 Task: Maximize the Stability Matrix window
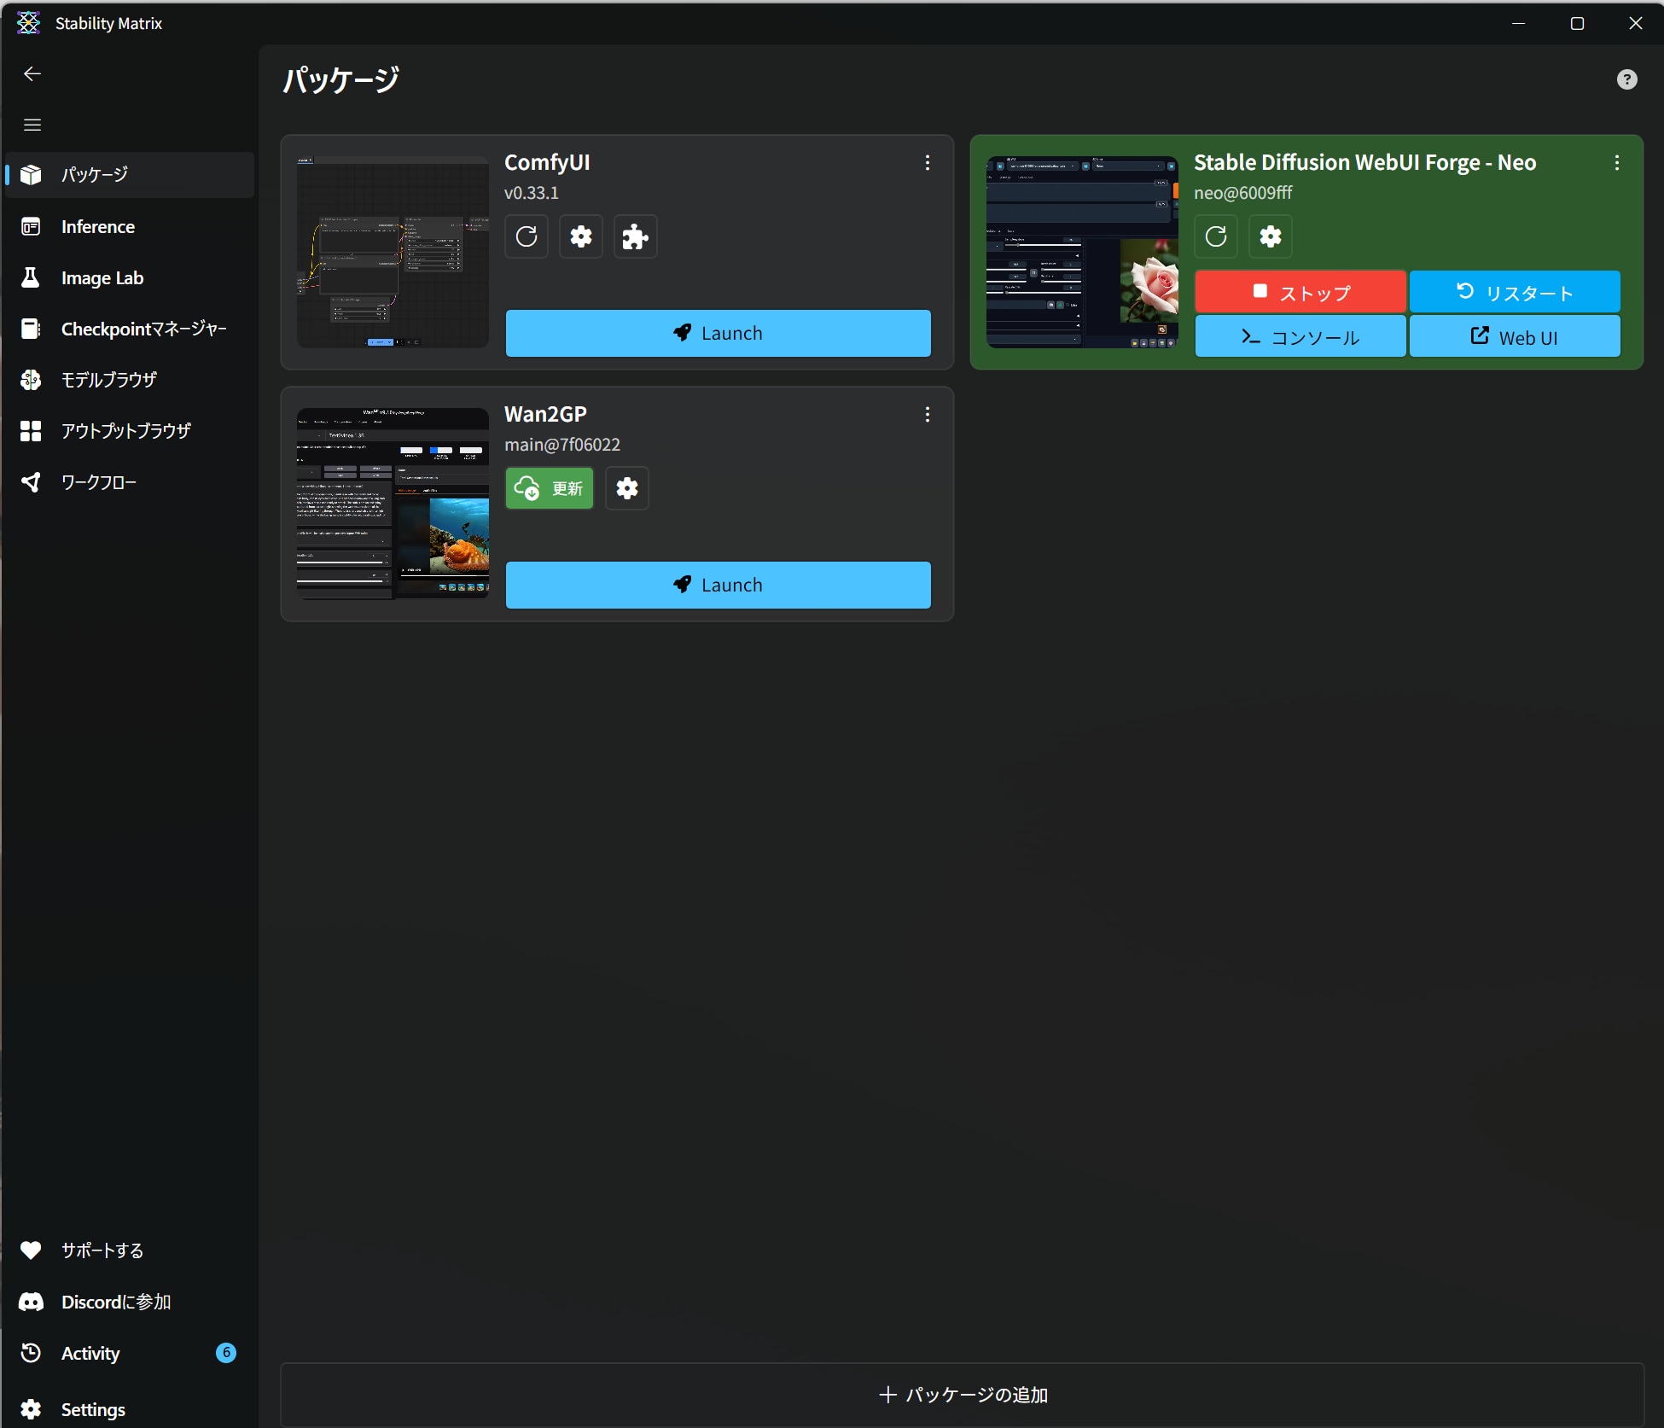[1577, 23]
